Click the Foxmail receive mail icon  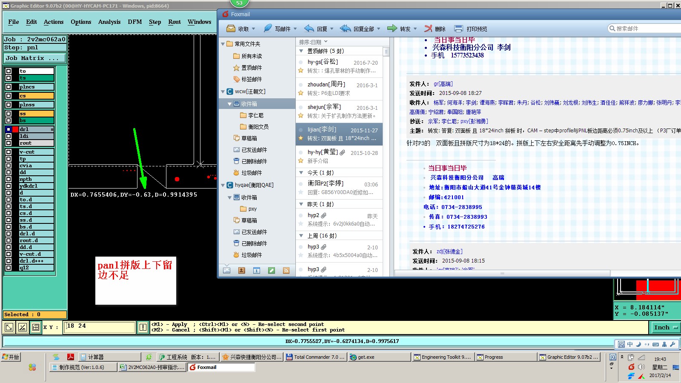(x=231, y=29)
